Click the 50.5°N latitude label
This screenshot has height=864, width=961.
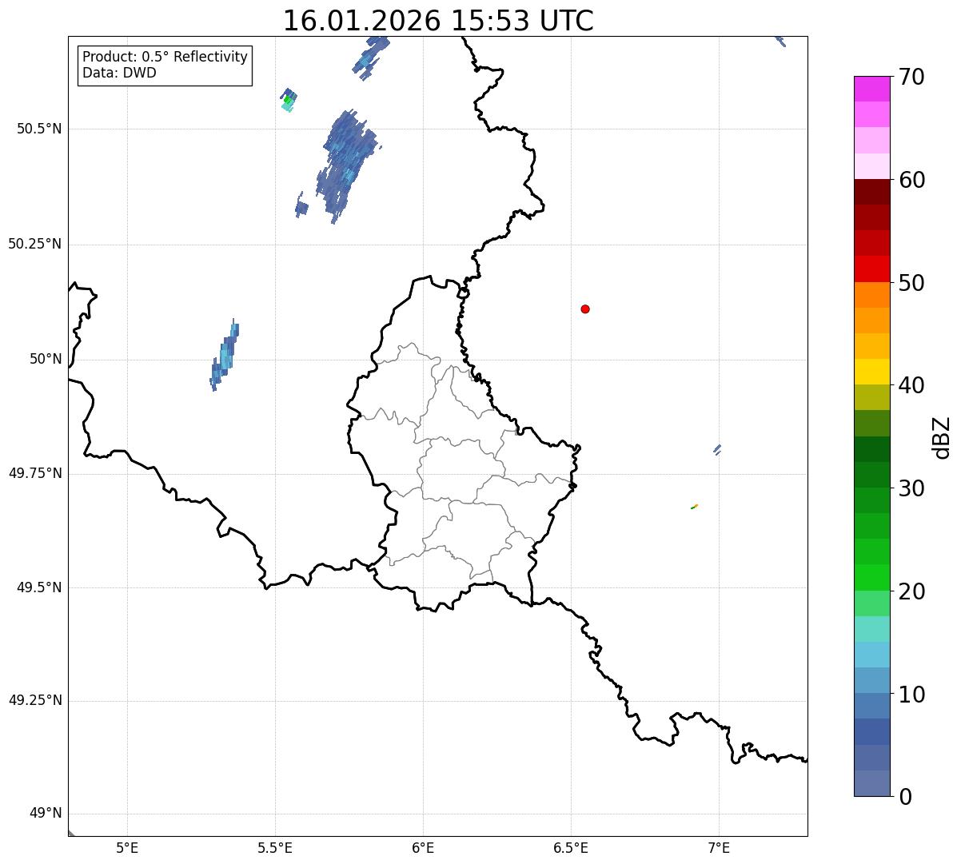tap(39, 129)
